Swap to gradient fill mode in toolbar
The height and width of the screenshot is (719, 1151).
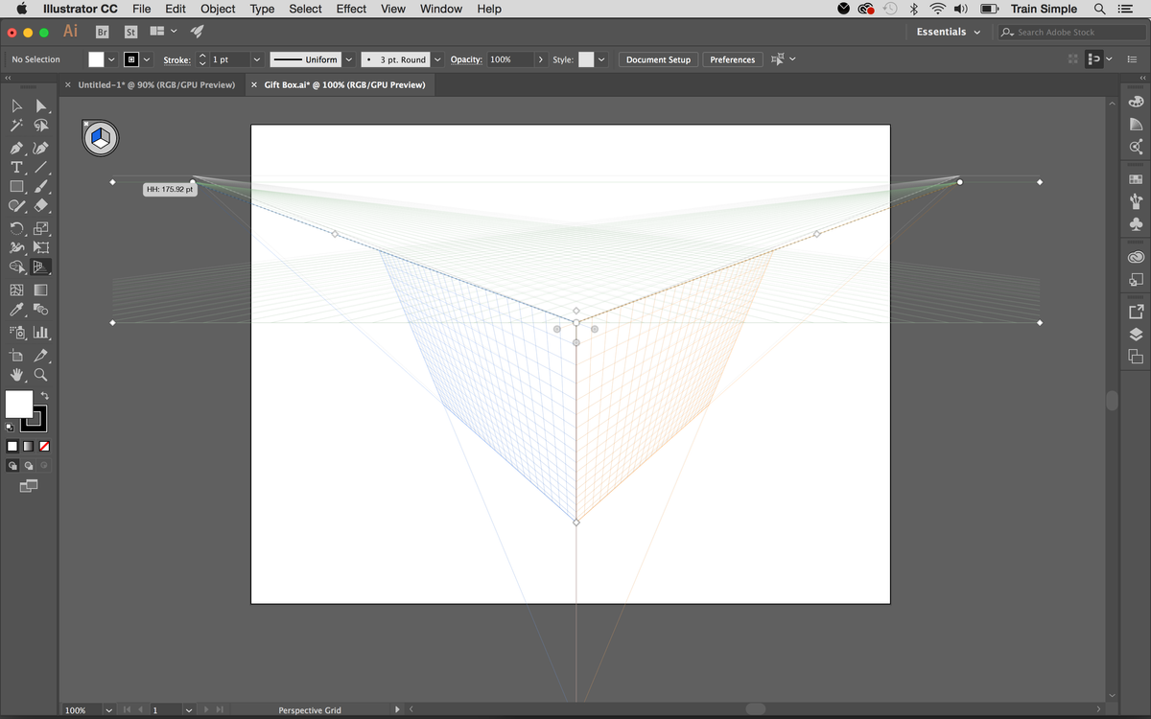[29, 446]
